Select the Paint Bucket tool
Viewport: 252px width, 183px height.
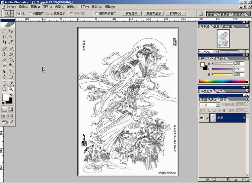tap(11, 60)
